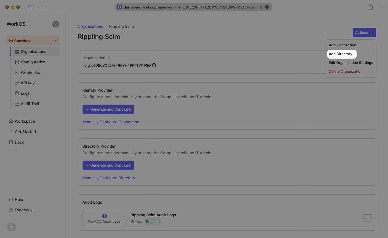This screenshot has width=388, height=238.
Task: Click the Safari share icon
Action: point(371,7)
